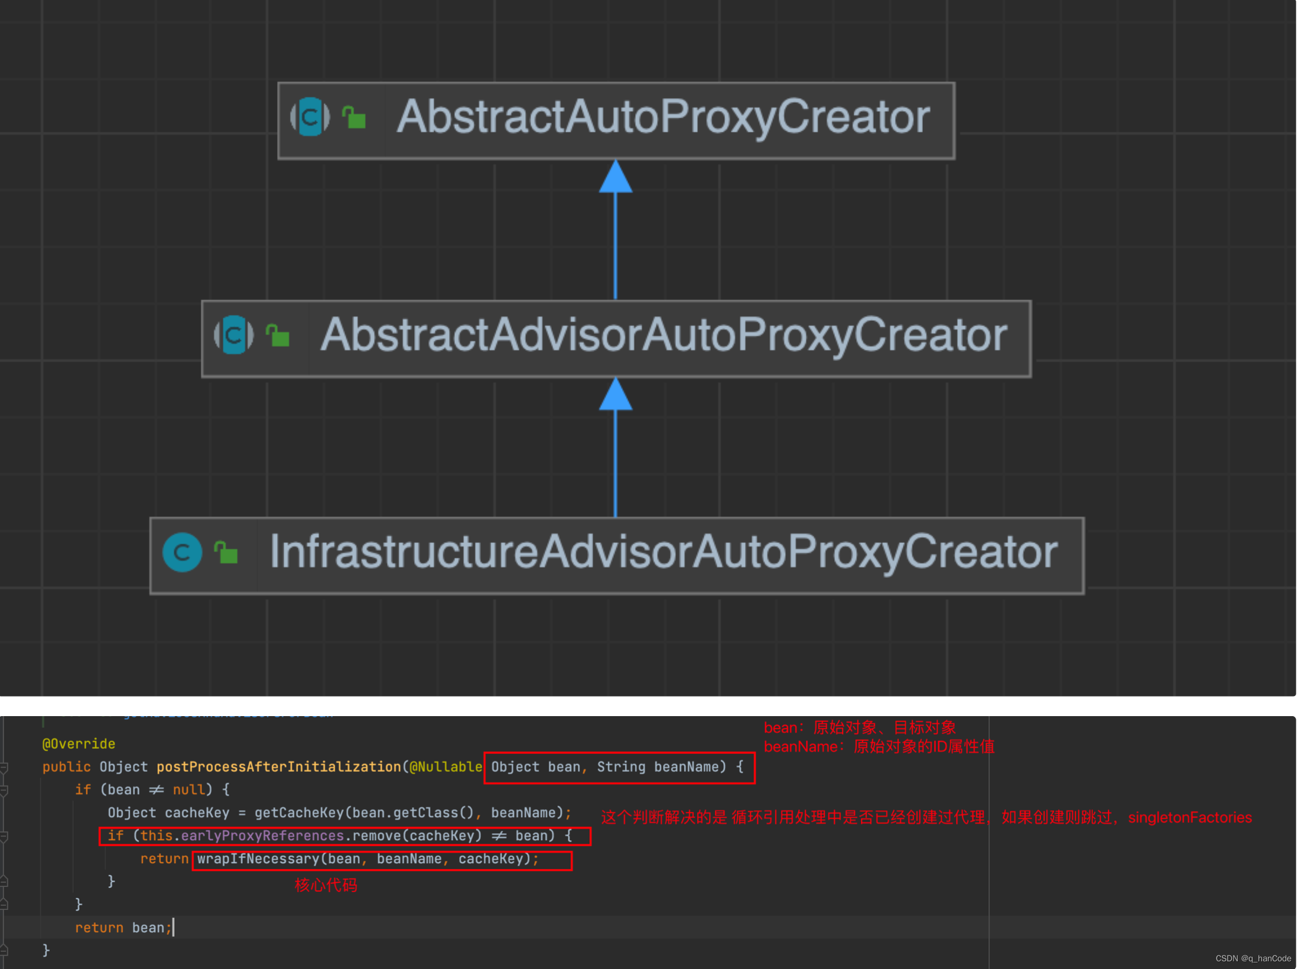Select the AbstractAdvisorAutoProxyCreator node label
The height and width of the screenshot is (969, 1301).
(663, 335)
